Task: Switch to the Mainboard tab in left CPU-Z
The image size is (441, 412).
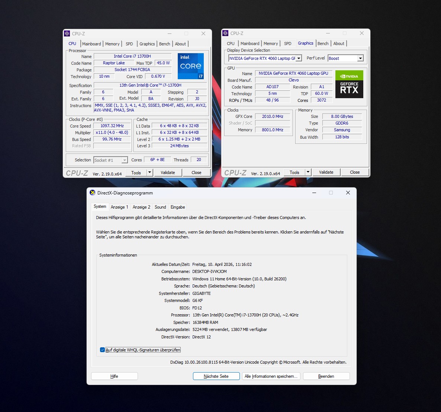Action: coord(91,44)
